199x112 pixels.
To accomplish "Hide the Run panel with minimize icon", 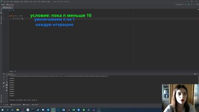I will 198,74.
